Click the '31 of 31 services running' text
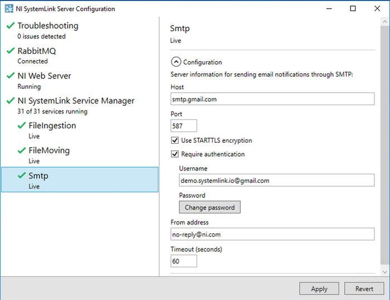390x300 pixels. pos(52,111)
